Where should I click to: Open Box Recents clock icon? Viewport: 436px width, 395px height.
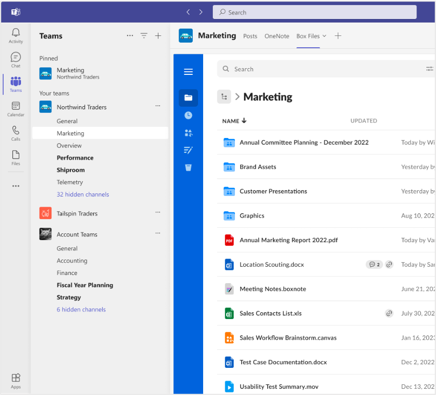click(188, 115)
